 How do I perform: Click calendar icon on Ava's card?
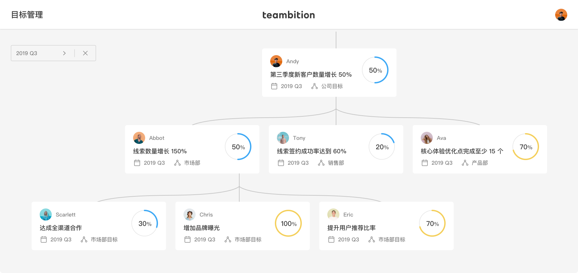pyautogui.click(x=425, y=163)
